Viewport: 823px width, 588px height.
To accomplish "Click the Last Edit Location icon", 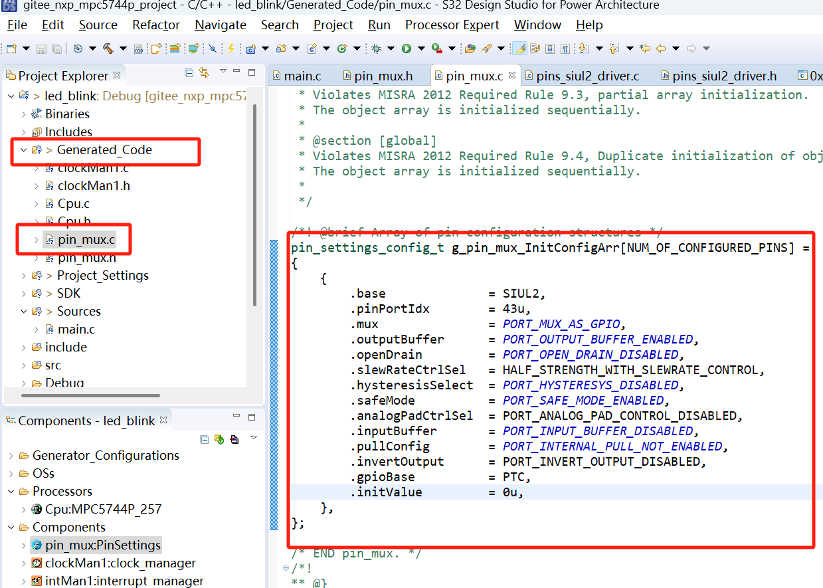I will (644, 49).
